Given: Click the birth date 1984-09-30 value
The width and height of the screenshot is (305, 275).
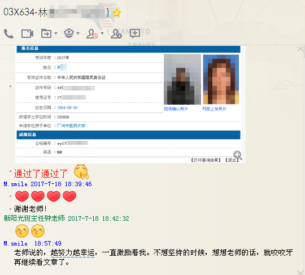Looking at the screenshot, I should (x=67, y=108).
